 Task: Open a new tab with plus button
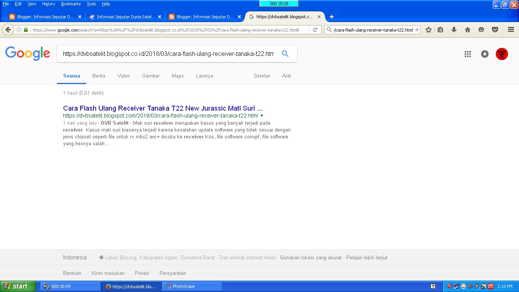(332, 17)
